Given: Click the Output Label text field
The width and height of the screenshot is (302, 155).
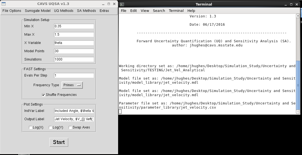Looking at the screenshot, I should point(74,119).
